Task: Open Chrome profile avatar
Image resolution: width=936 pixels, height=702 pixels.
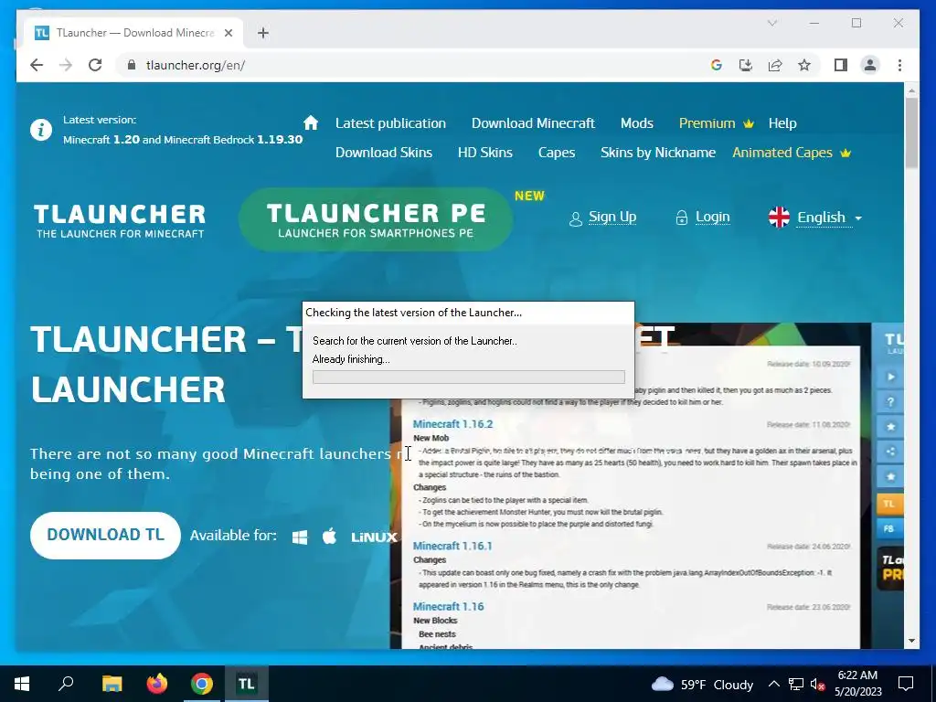Action: click(x=870, y=65)
